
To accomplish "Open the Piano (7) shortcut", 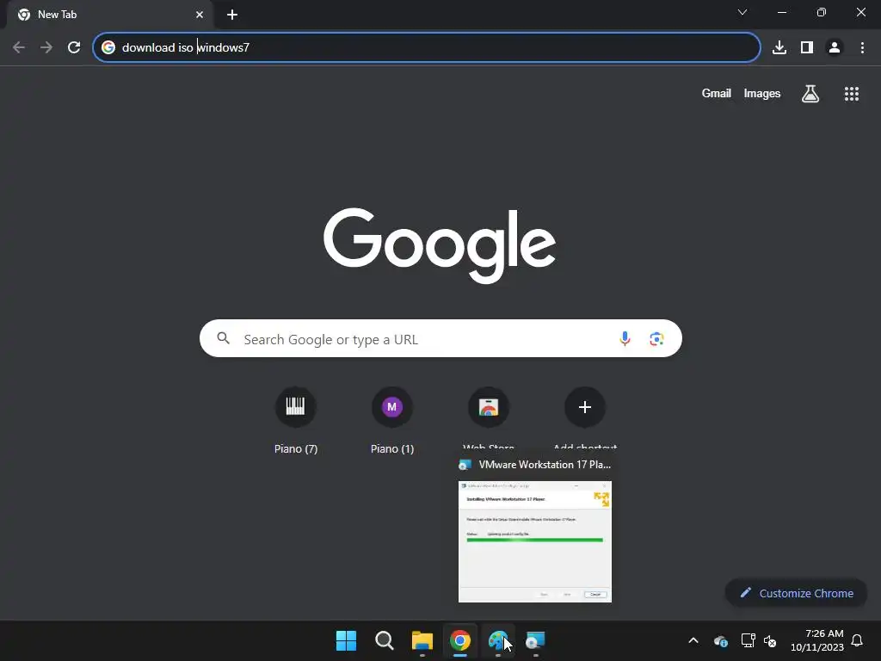I will point(296,419).
